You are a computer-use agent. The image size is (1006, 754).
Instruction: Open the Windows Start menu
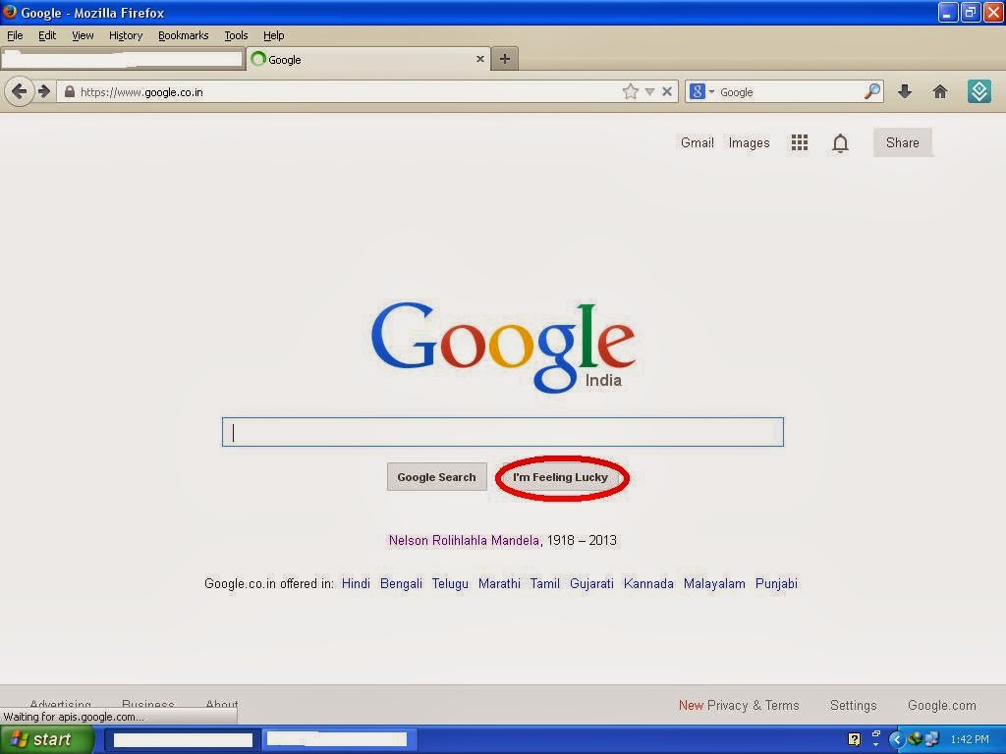[x=45, y=739]
